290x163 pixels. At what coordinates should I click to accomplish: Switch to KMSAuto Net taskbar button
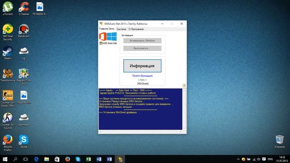coord(120,159)
